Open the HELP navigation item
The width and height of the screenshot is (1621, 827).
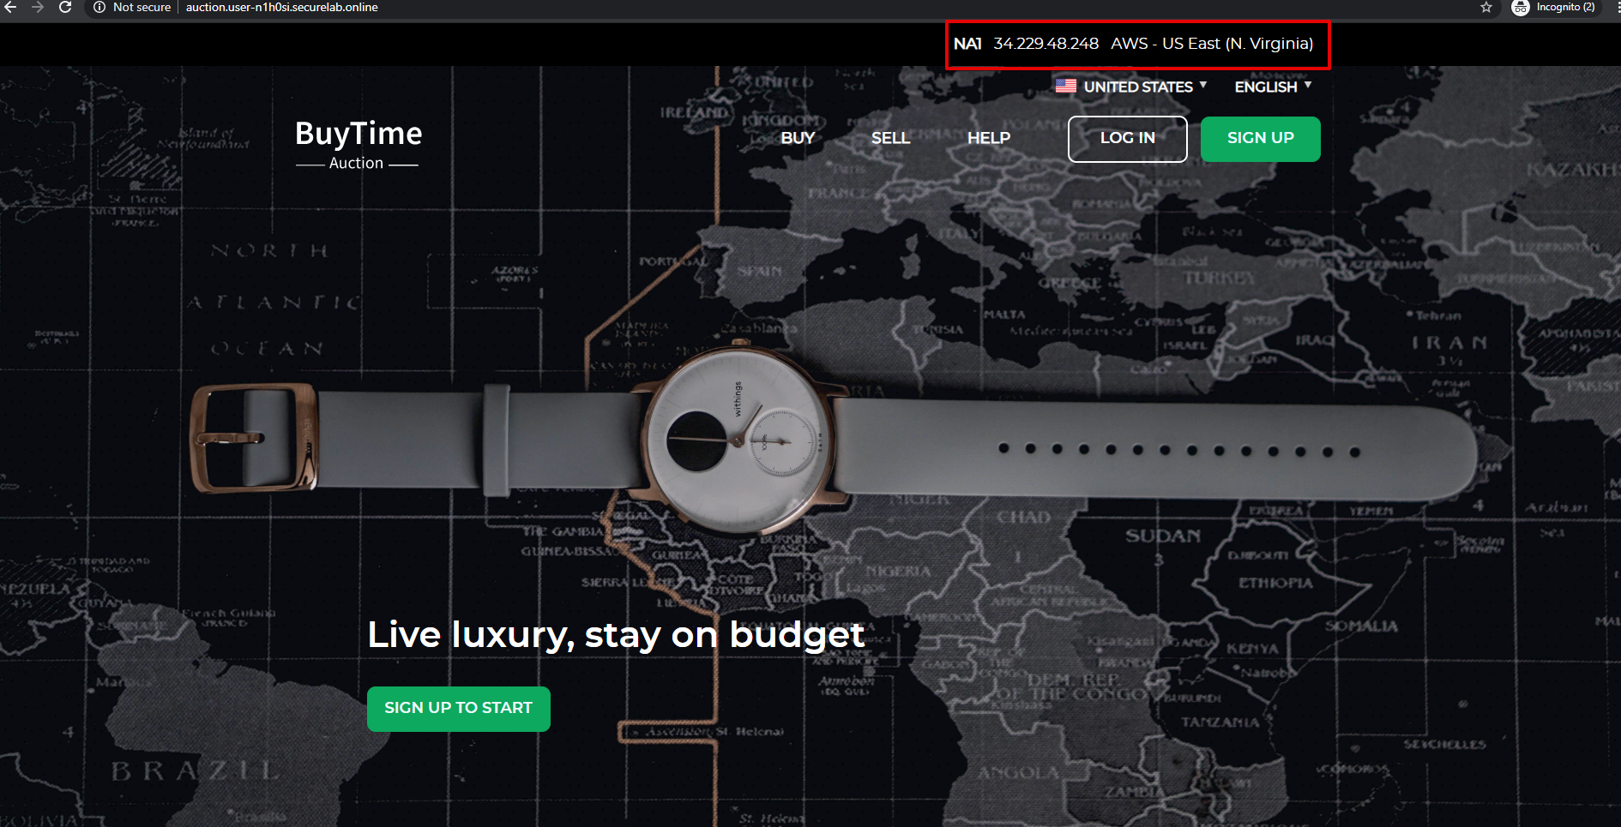pyautogui.click(x=989, y=138)
